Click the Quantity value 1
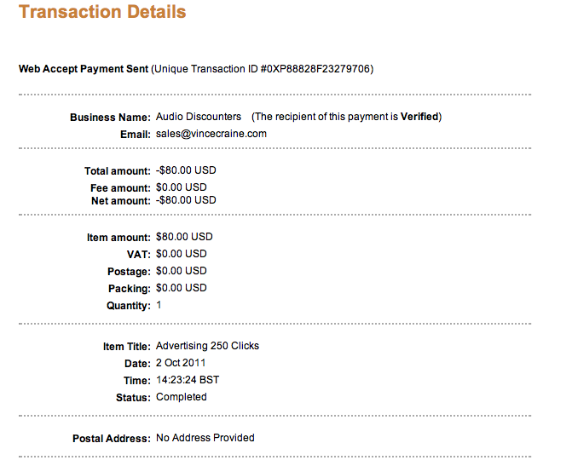 click(159, 305)
